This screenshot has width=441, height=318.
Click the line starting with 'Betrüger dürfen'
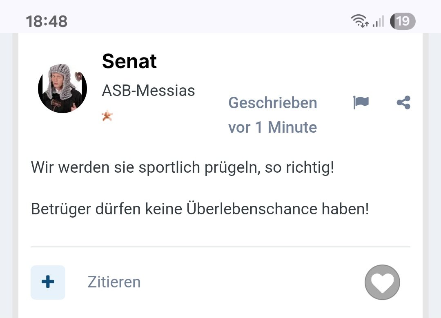200,209
